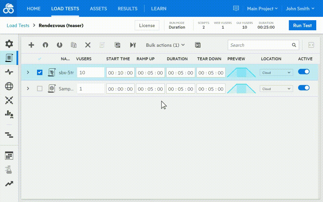Uncheck the sbx-5tr script checkbox
Screen dimensions: 323x202
40,72
